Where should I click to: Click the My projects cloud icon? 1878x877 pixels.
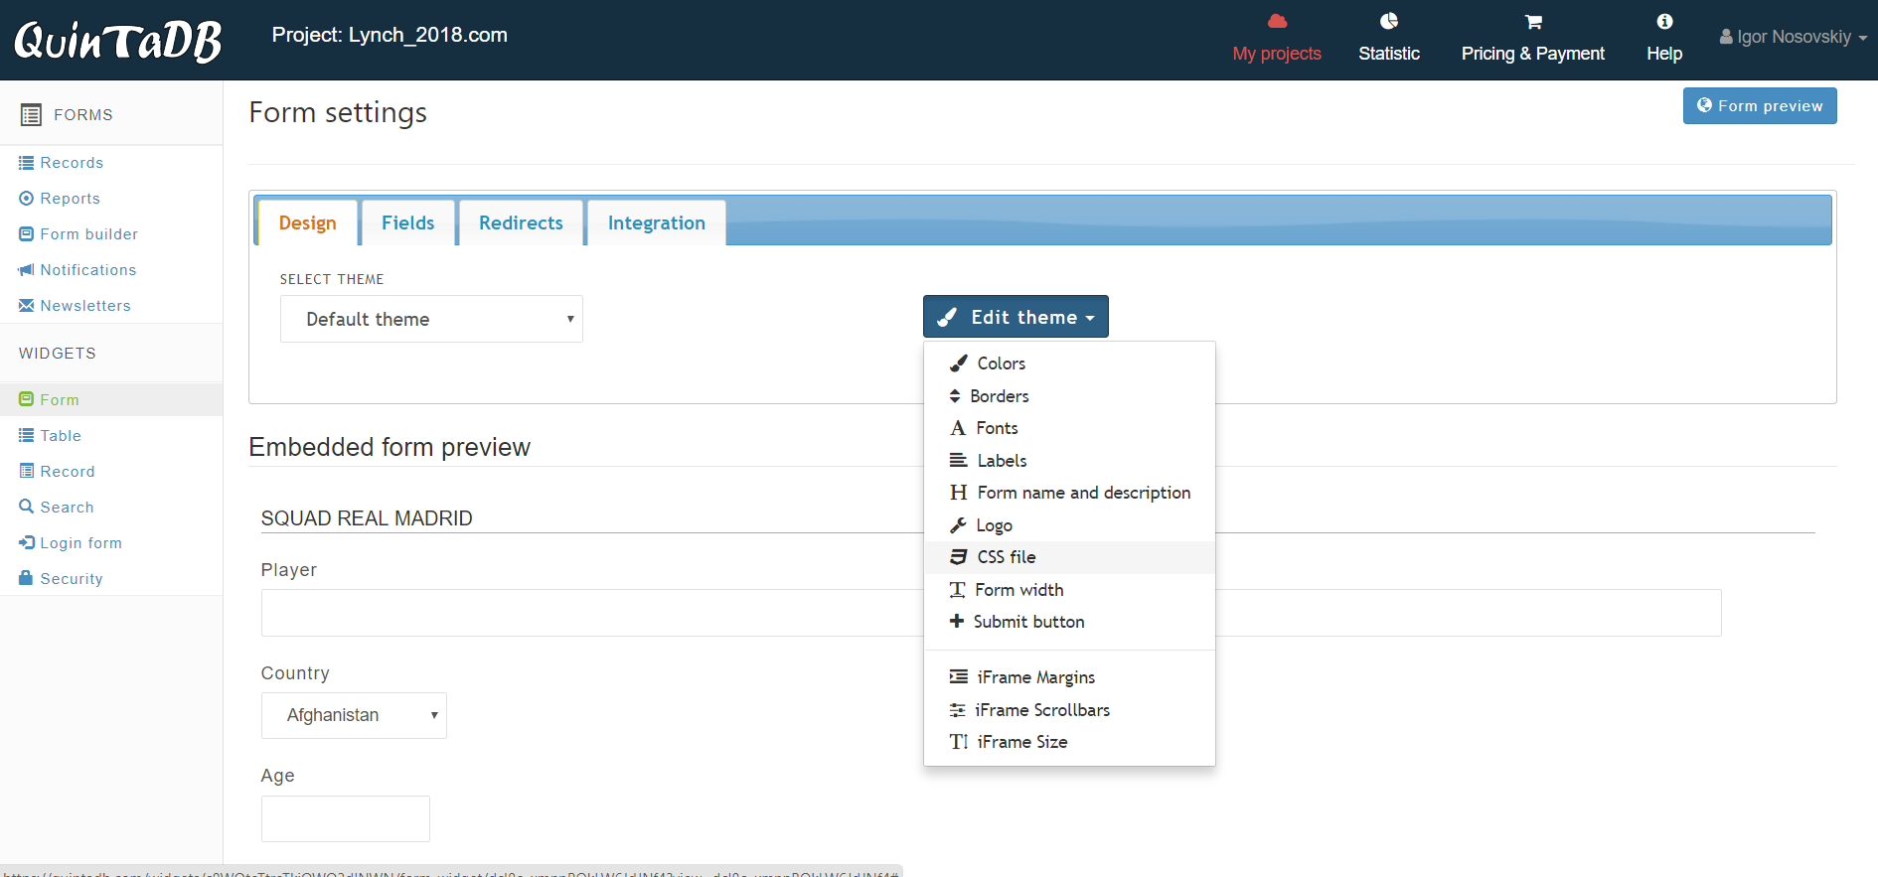coord(1277,22)
